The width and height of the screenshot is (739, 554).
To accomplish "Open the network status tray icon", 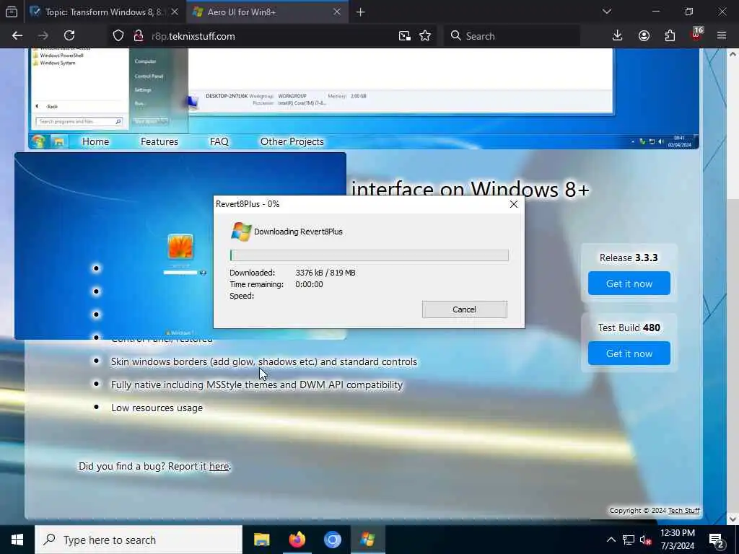I will coord(629,540).
